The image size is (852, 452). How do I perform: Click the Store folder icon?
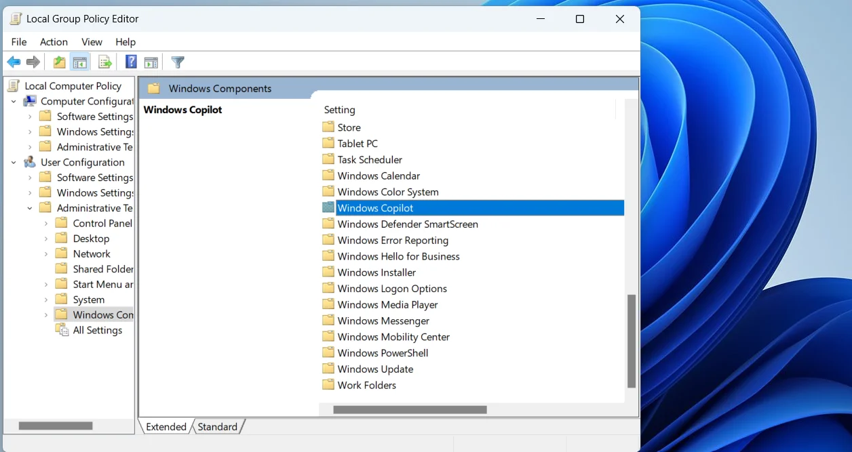[x=328, y=127]
